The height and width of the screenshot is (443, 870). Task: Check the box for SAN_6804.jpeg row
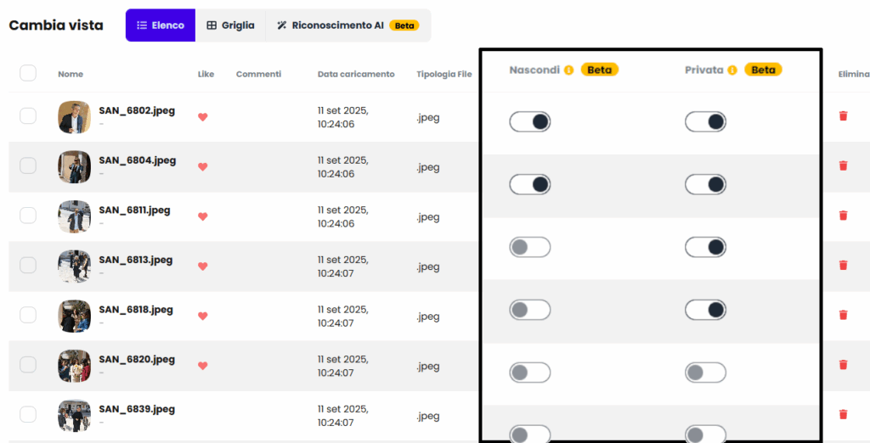point(28,166)
